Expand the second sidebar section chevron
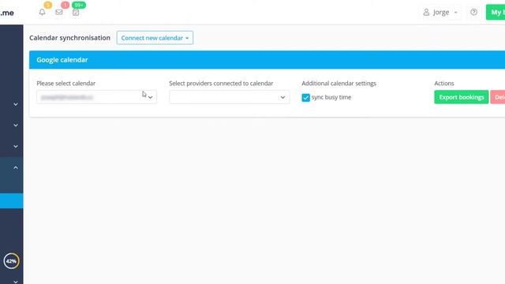505x284 pixels. (16, 125)
